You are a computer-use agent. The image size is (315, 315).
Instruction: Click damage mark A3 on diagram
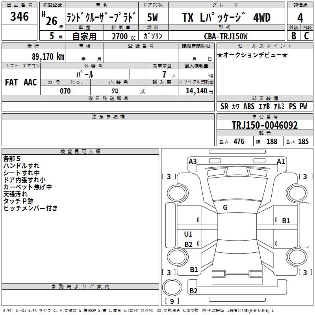(193, 161)
